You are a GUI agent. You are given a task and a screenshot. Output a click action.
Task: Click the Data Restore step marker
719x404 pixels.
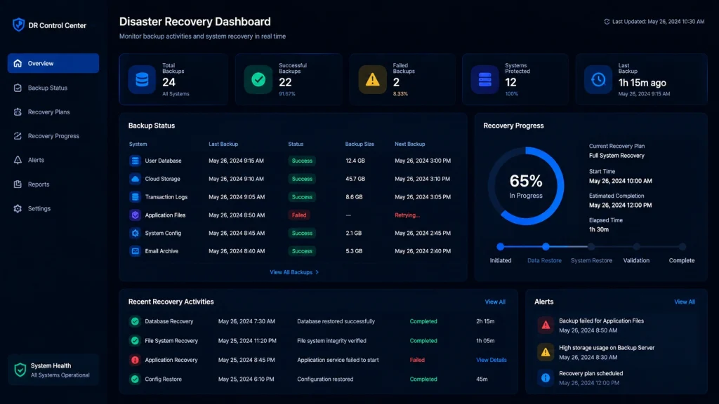pyautogui.click(x=545, y=246)
